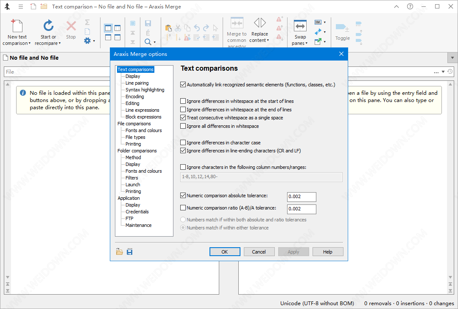Click the Help button in options dialog
The width and height of the screenshot is (458, 309).
click(x=328, y=251)
